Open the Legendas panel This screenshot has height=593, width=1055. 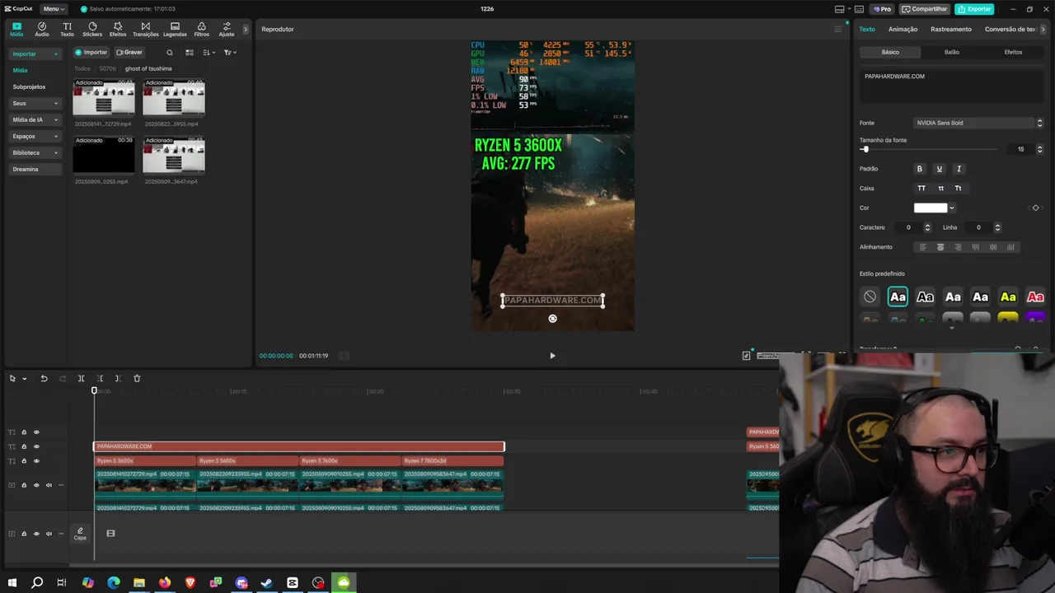pyautogui.click(x=175, y=30)
